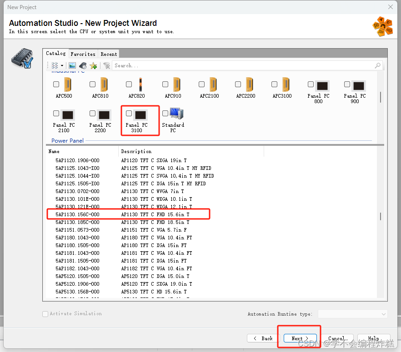Check the Standard PC checkbox
Viewport: 401px width, 352px height.
(165, 113)
